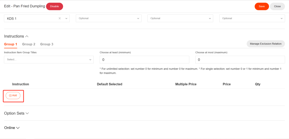The width and height of the screenshot is (289, 139).
Task: Click the Add instruction button
Action: (x=13, y=95)
